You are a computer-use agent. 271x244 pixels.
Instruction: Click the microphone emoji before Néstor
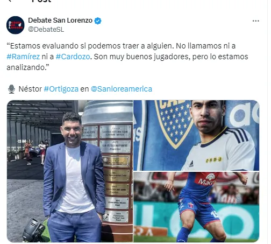point(11,89)
